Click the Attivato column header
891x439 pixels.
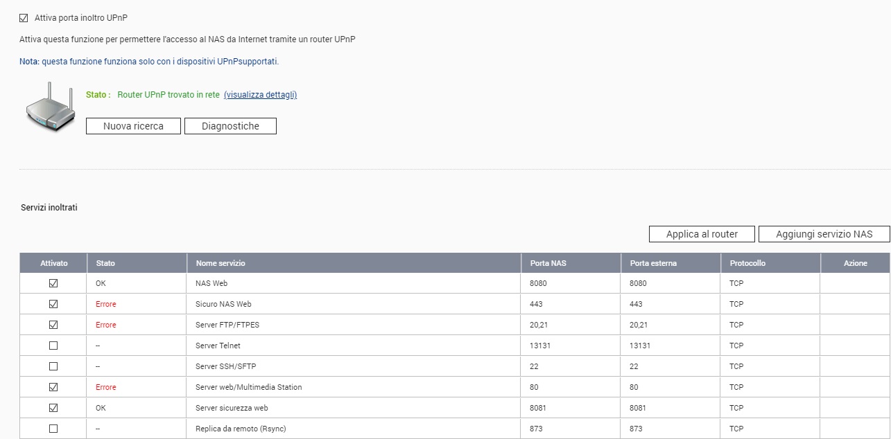[x=53, y=263]
